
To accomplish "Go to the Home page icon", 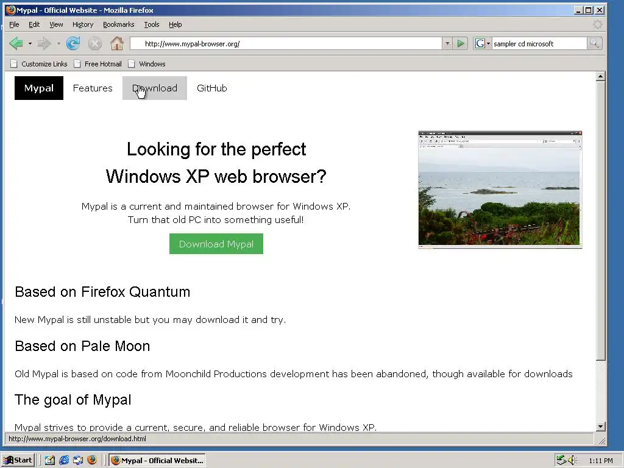I will 116,43.
